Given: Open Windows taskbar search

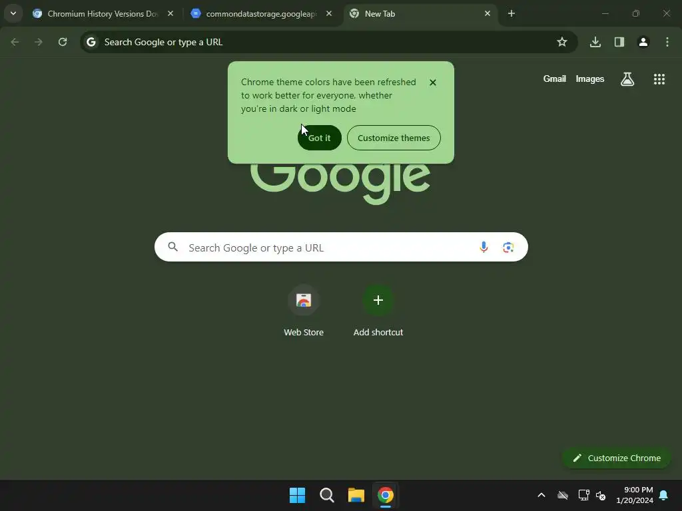Looking at the screenshot, I should tap(326, 495).
